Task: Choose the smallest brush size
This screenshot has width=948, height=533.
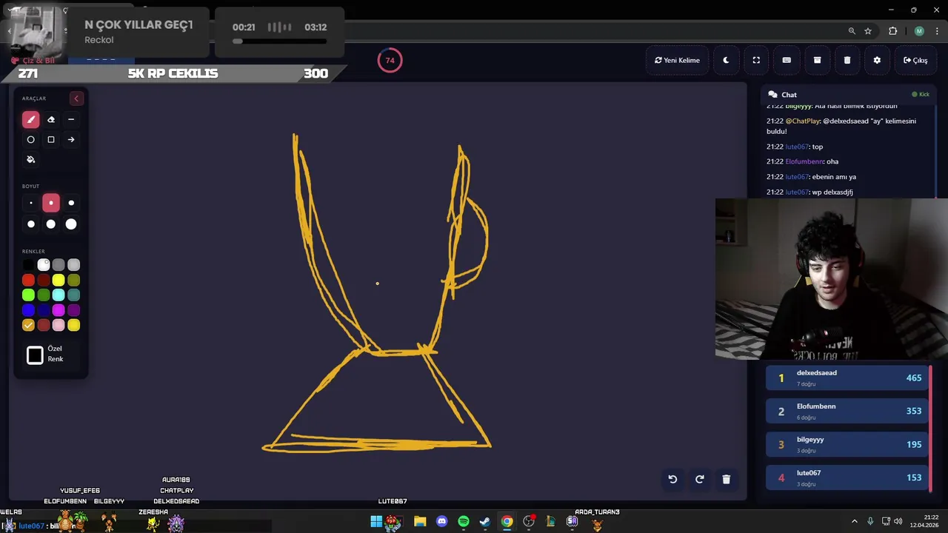Action: pos(30,203)
